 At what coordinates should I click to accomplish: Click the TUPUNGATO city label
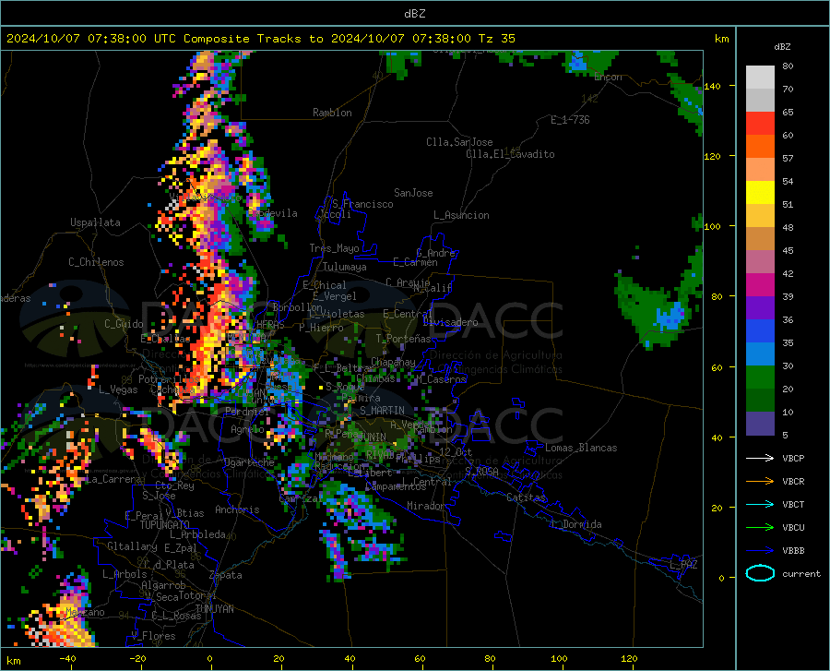(165, 525)
